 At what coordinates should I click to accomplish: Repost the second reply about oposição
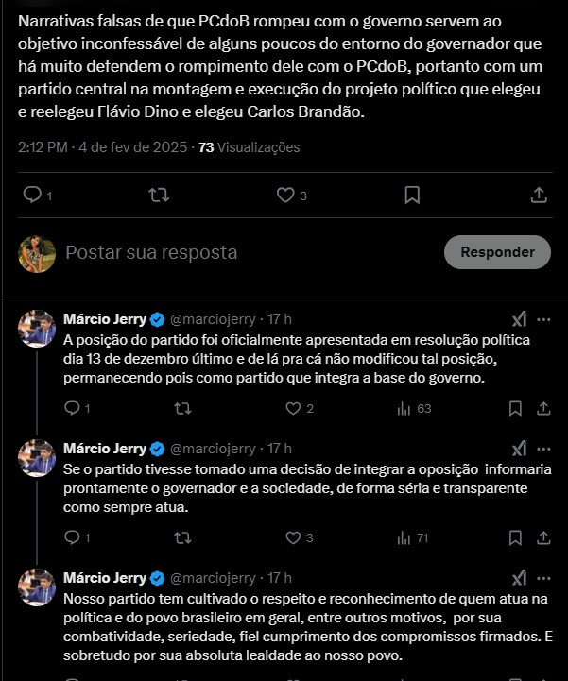(183, 537)
